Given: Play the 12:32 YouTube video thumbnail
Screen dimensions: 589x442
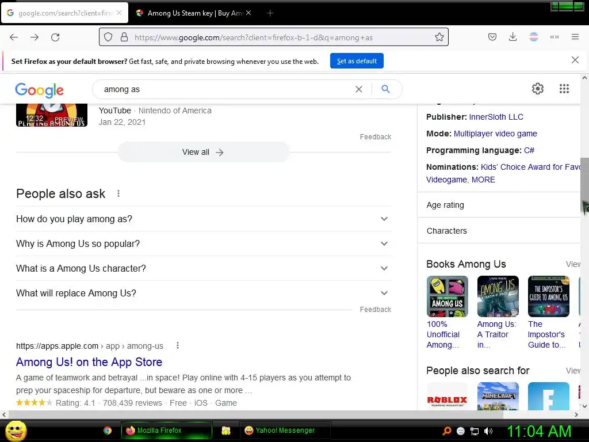Looking at the screenshot, I should (x=52, y=115).
